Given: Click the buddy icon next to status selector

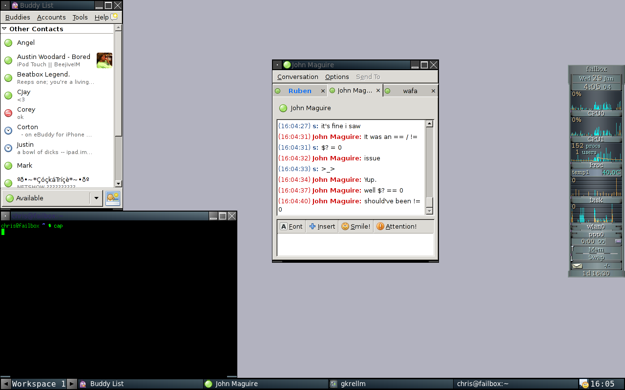Looking at the screenshot, I should click(112, 197).
